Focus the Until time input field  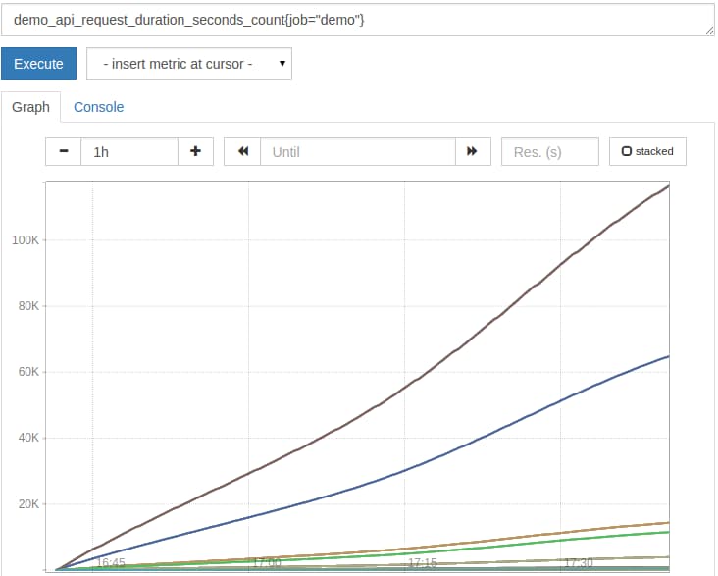358,151
